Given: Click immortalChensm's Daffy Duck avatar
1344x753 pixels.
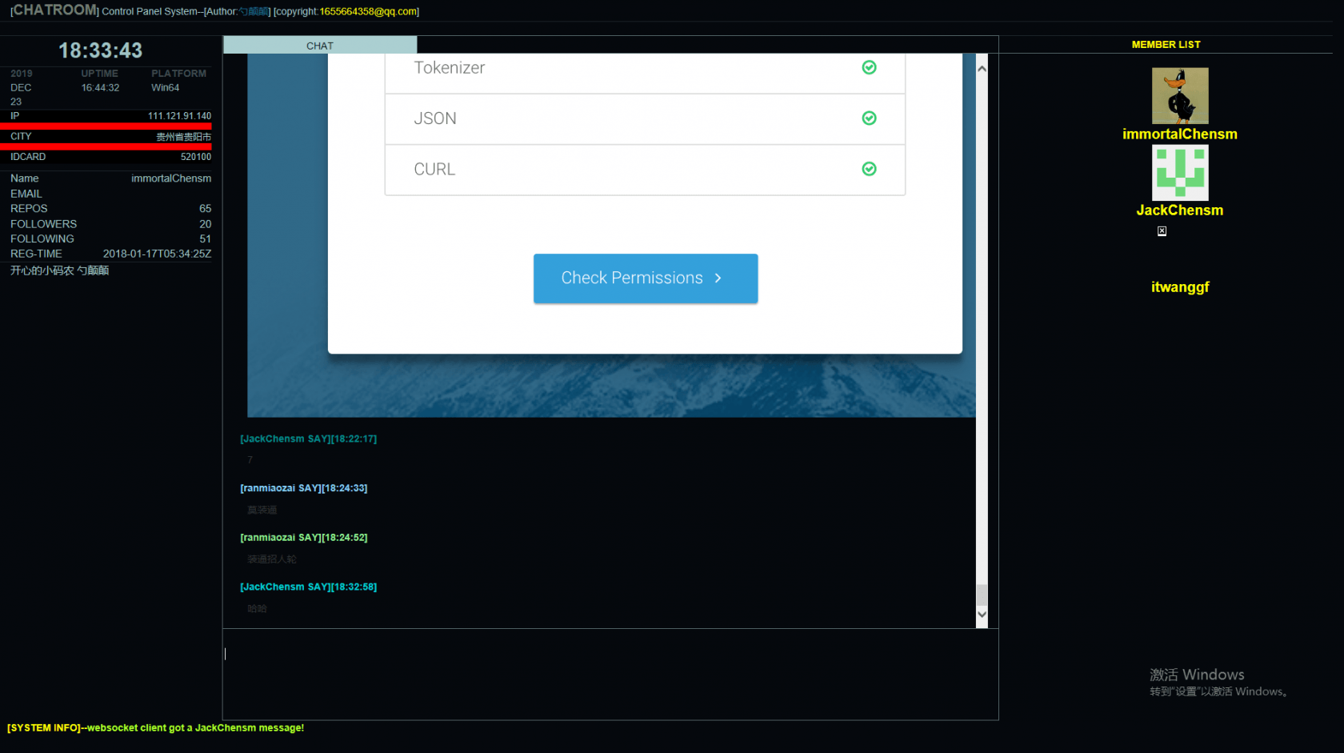Looking at the screenshot, I should click(x=1180, y=95).
